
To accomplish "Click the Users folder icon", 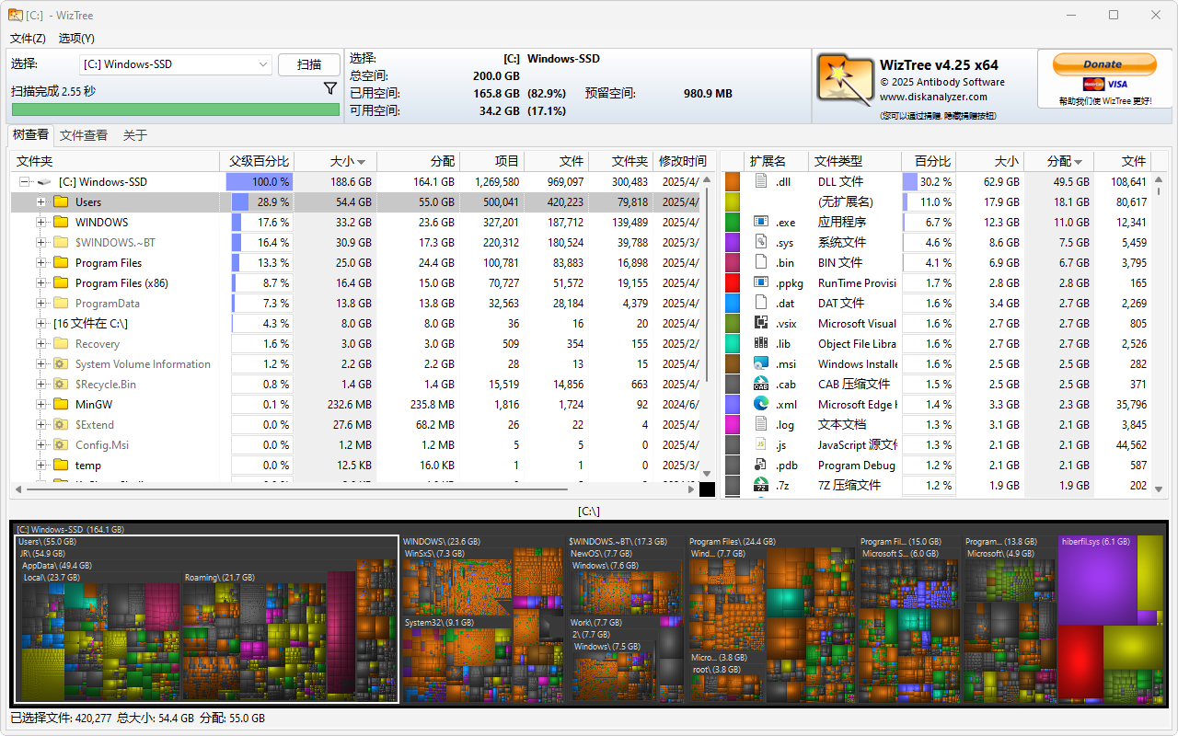I will [x=62, y=201].
